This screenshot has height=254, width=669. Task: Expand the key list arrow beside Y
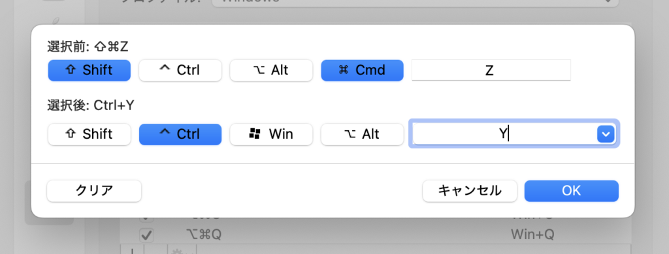pos(606,134)
